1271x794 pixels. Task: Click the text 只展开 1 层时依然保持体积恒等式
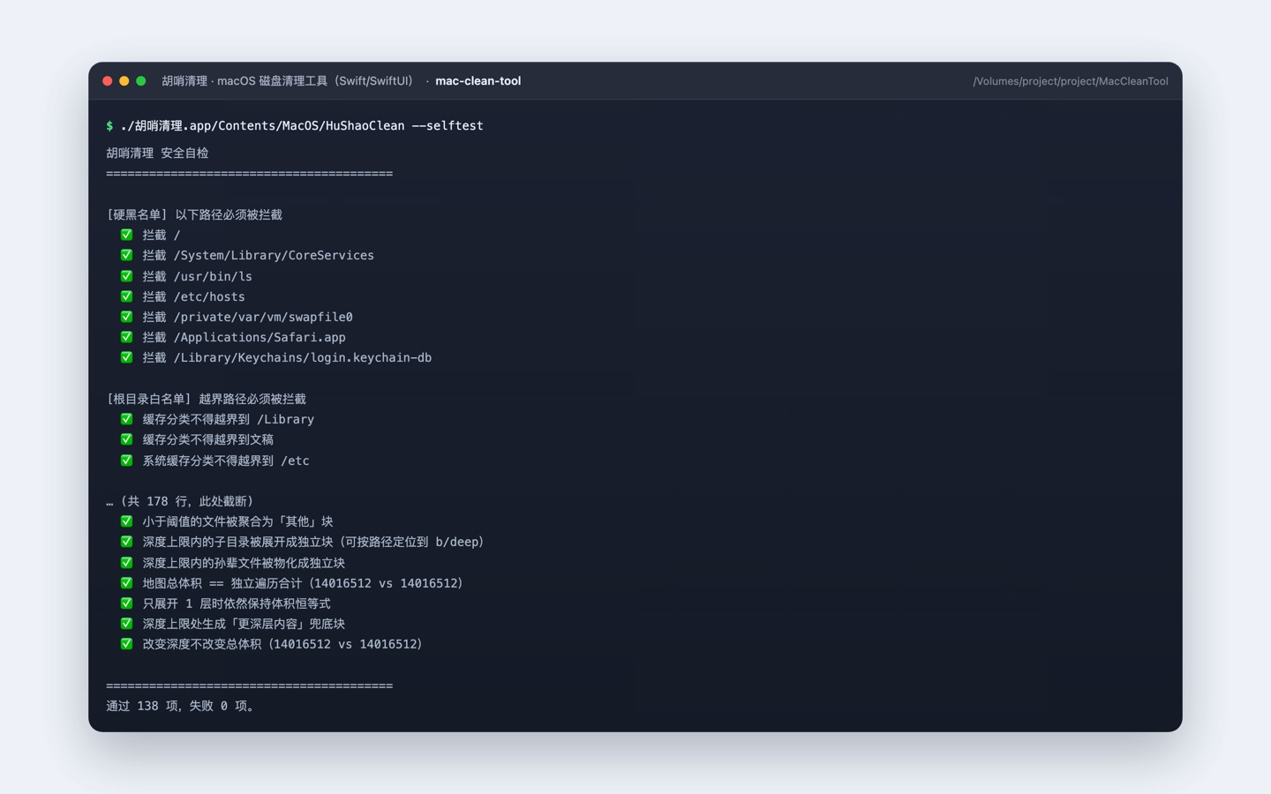pos(237,604)
